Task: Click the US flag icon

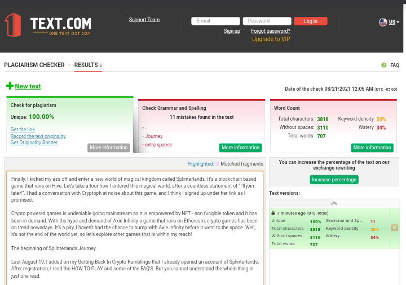Action: pyautogui.click(x=383, y=22)
